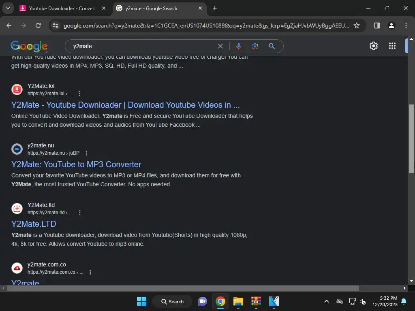Open the Google apps grid
This screenshot has height=311, width=415.
pos(392,46)
